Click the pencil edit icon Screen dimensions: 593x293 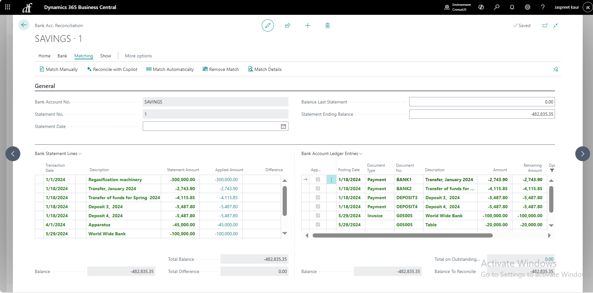coord(267,25)
